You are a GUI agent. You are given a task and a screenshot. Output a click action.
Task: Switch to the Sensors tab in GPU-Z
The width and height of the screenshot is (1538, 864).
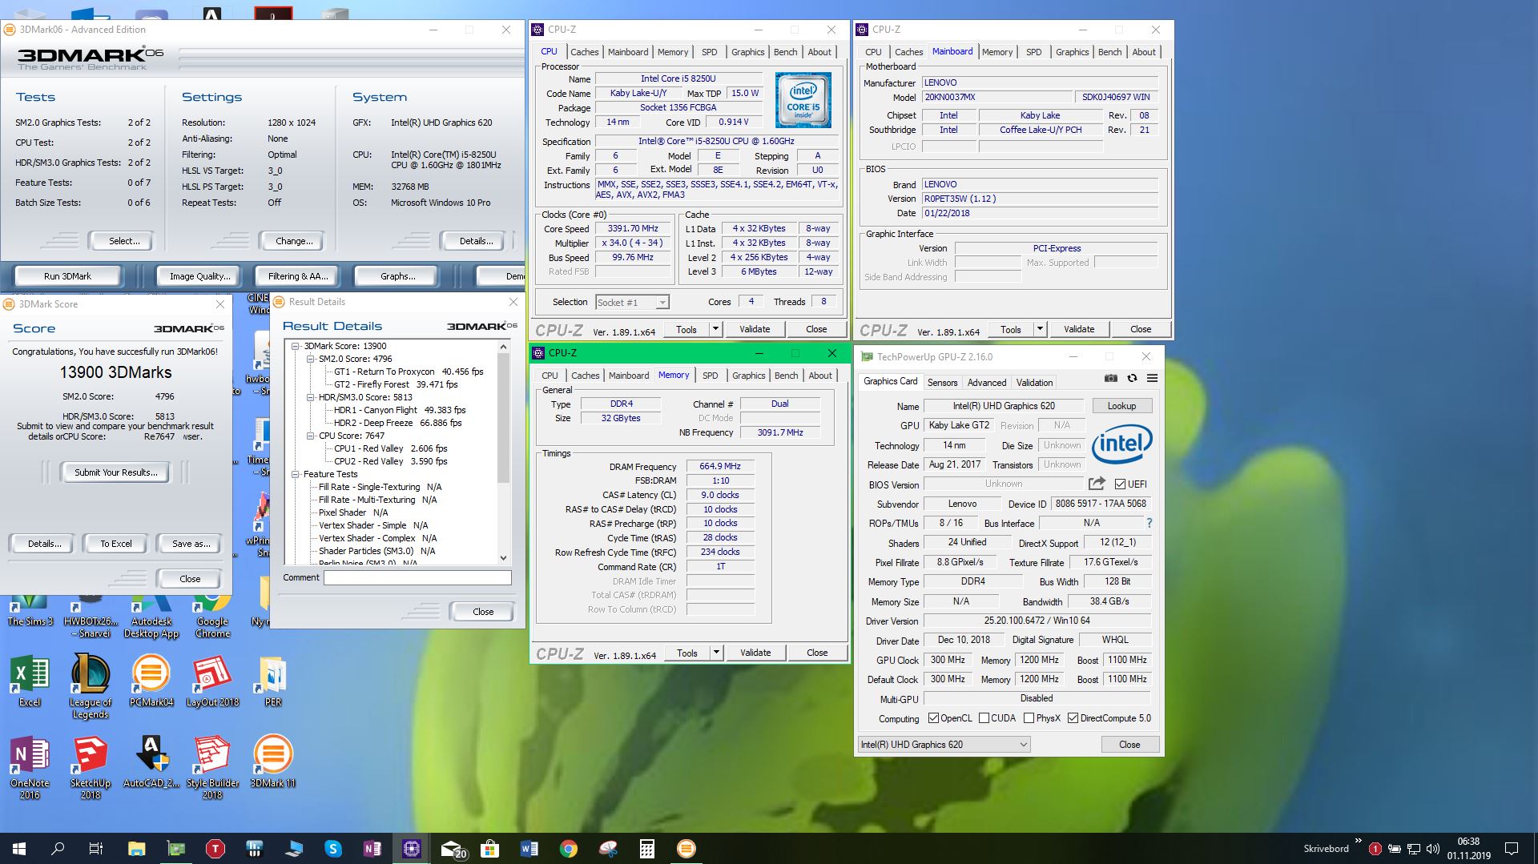click(942, 383)
